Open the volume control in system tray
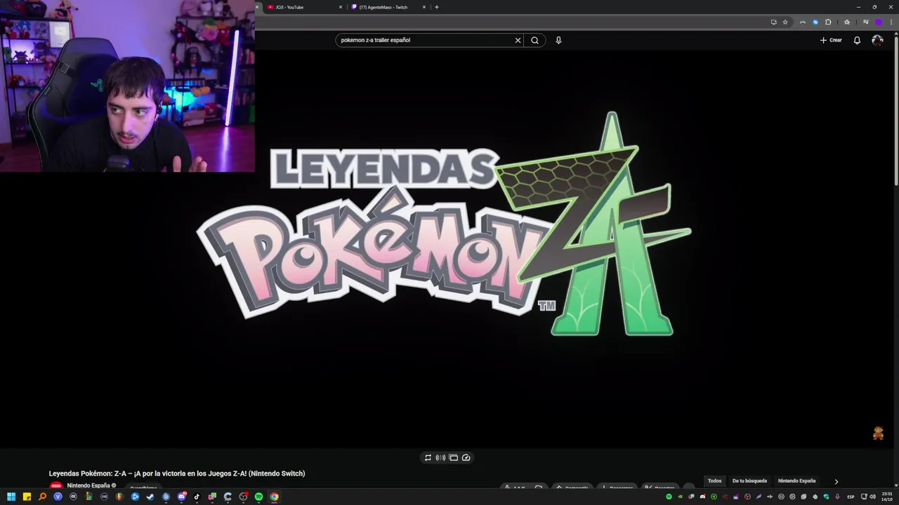 pyautogui.click(x=872, y=497)
